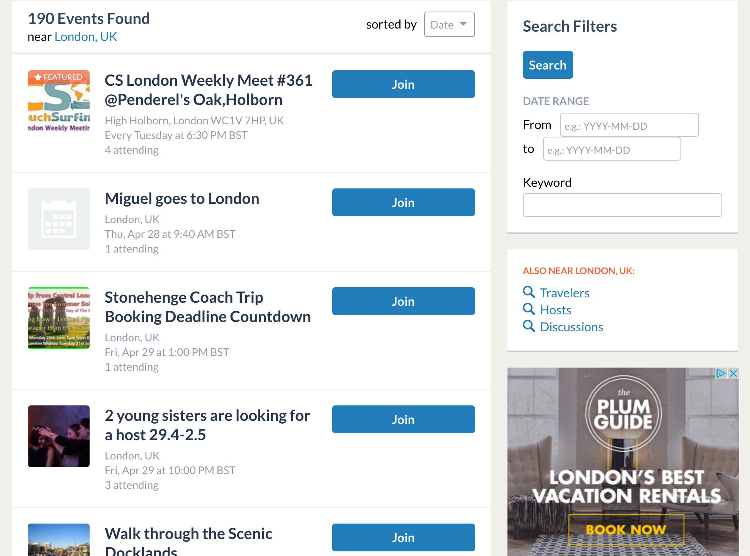Join the Miguel goes to London event
750x556 pixels.
(403, 202)
